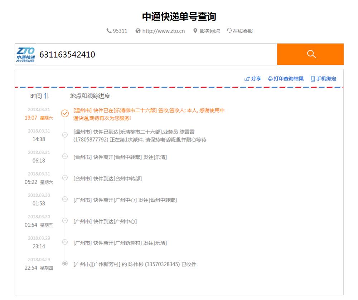Click the 快件到达[台州中转部] entry
358x300 pixels.
(x=107, y=178)
